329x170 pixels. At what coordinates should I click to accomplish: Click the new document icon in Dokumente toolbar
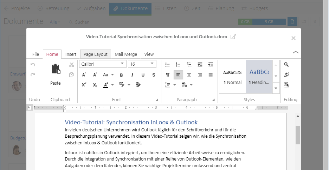[x=292, y=21]
